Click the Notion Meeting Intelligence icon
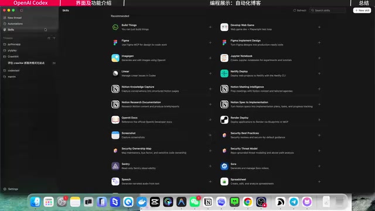 (224, 89)
